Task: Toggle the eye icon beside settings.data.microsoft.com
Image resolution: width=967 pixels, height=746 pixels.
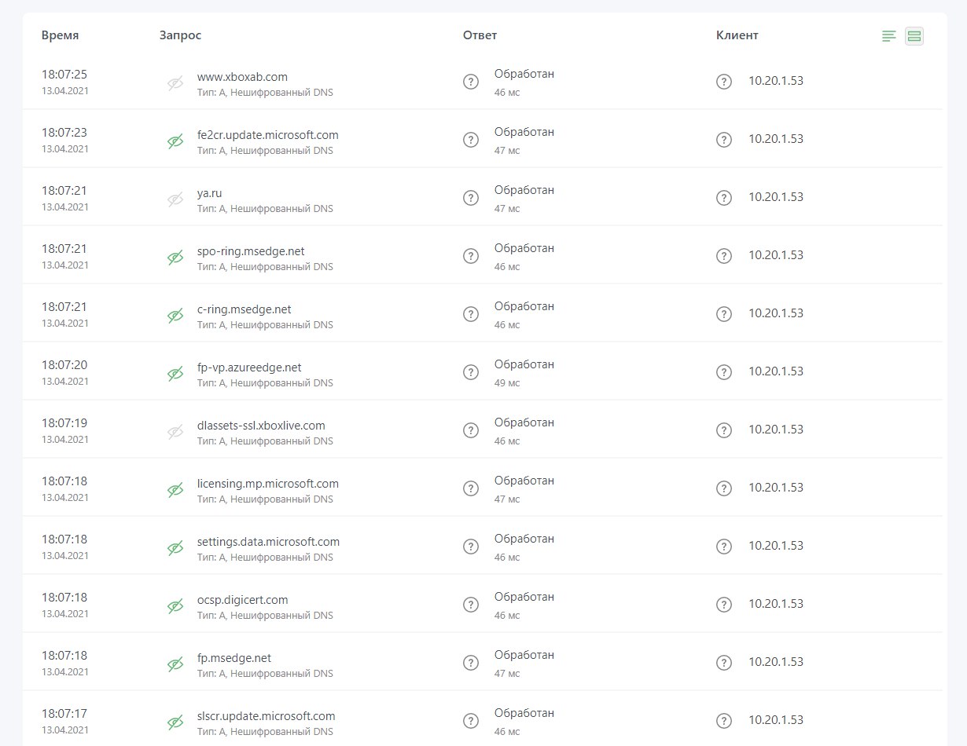Action: 175,548
